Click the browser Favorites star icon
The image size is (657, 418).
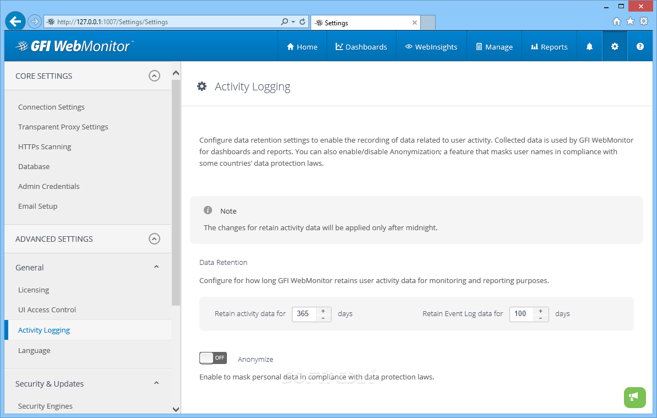[x=630, y=21]
